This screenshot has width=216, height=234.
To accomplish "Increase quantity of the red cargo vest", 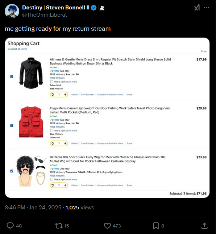I will coord(65,143).
